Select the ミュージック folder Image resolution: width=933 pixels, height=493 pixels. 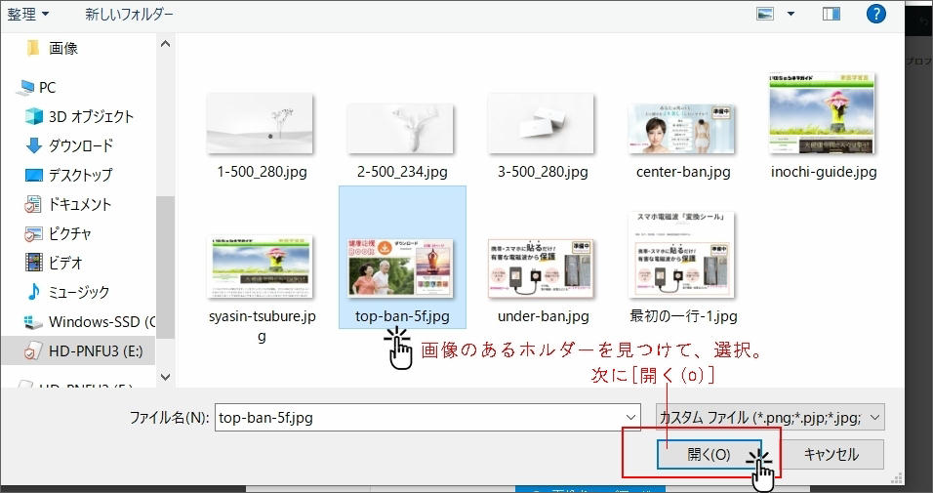[x=79, y=292]
